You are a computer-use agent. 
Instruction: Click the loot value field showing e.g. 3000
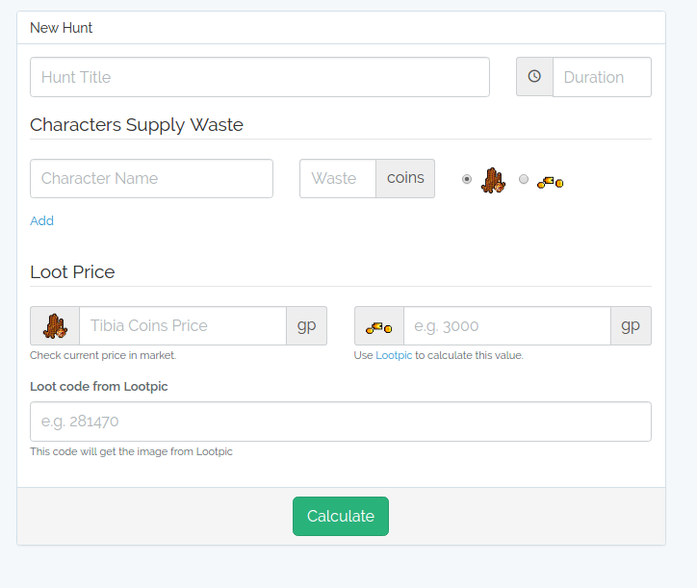(x=506, y=326)
